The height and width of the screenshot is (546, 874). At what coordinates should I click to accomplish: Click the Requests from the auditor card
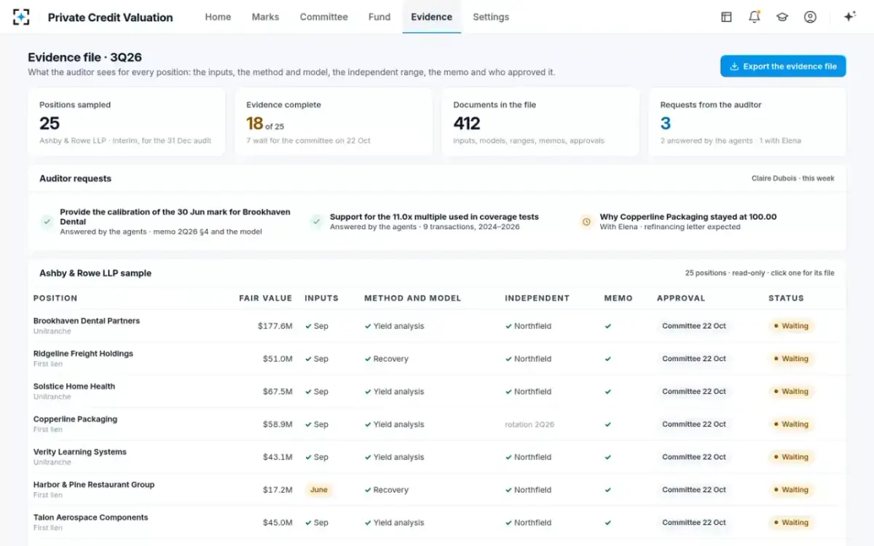pos(747,122)
